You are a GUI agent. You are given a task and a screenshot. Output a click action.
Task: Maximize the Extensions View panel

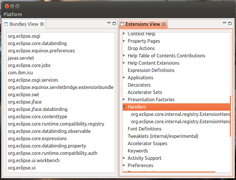click(230, 23)
